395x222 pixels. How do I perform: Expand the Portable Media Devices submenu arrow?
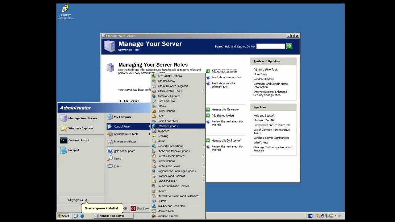point(203,156)
